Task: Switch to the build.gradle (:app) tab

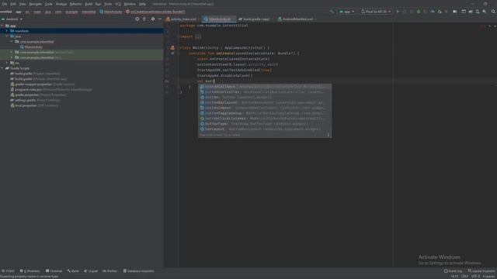Action: point(255,19)
